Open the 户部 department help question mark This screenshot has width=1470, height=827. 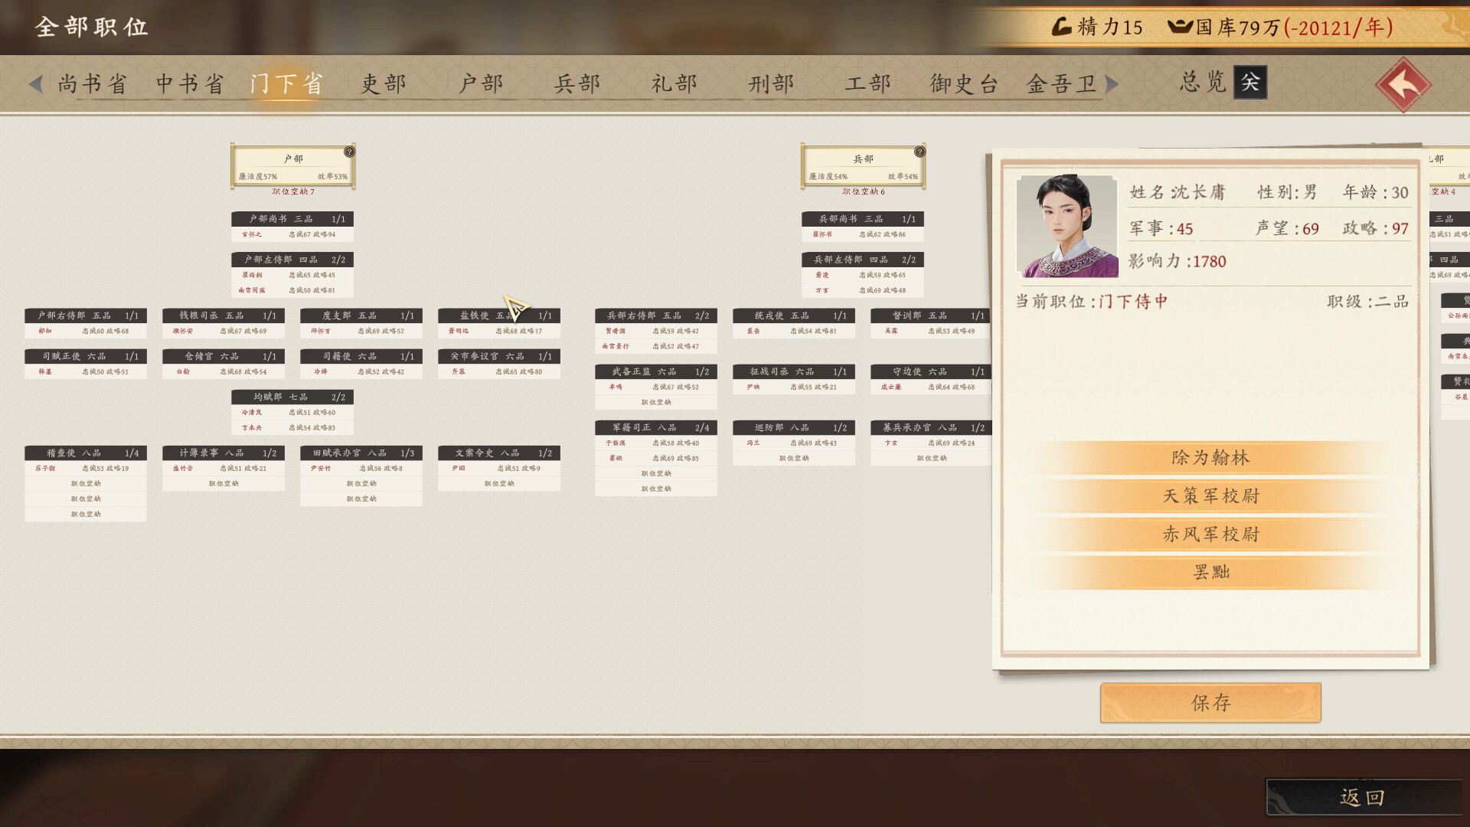pyautogui.click(x=350, y=152)
